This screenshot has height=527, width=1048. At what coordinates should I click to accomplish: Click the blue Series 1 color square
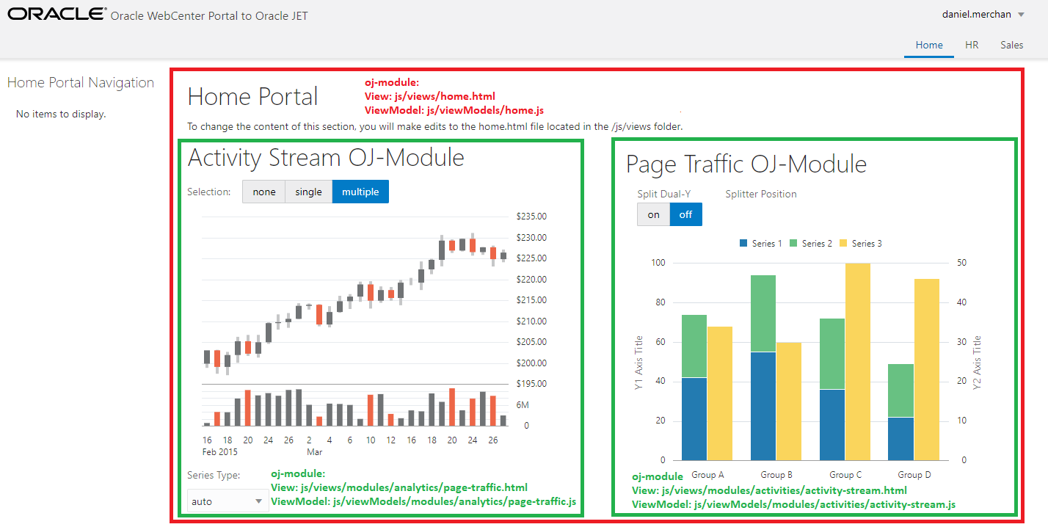(x=745, y=243)
